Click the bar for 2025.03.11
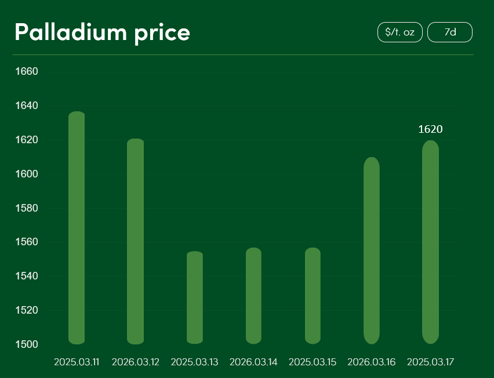 point(77,228)
